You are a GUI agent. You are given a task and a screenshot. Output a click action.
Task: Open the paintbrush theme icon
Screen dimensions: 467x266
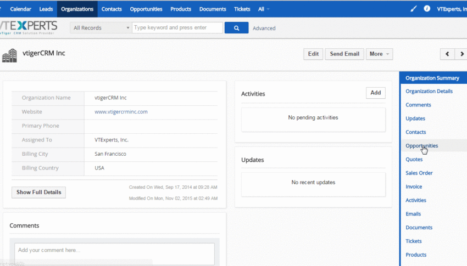(x=414, y=9)
